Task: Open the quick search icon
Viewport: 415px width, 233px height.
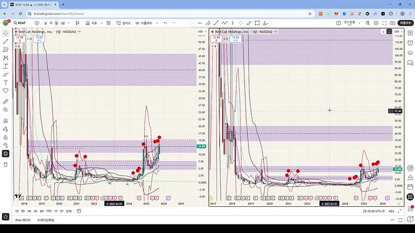Action: pos(368,23)
